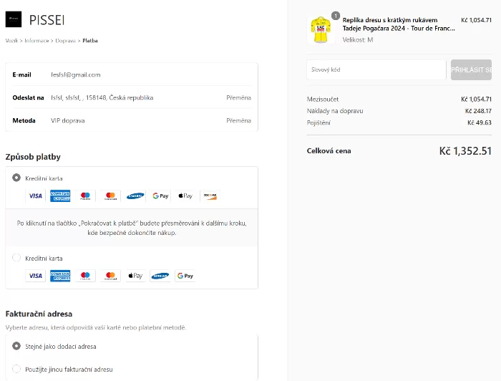501x381 pixels.
Task: Click Apple Pay icon in first payment option
Action: pos(185,196)
